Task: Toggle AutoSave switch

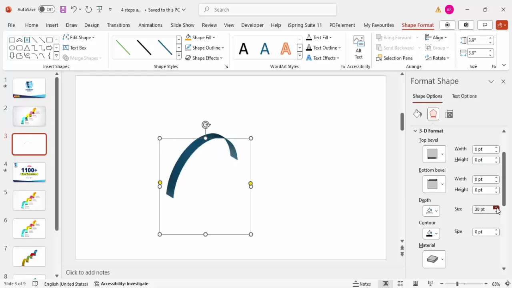Action: 47,9
